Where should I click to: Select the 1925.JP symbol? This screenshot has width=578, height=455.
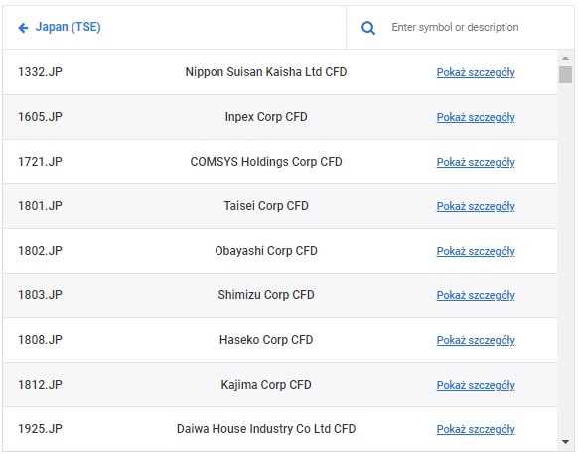pos(40,429)
